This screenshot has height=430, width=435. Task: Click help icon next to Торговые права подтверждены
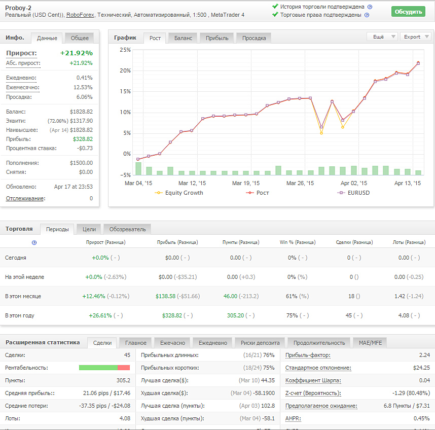(367, 15)
